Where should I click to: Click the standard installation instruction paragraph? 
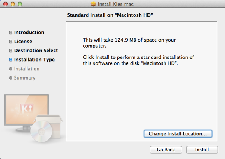tap(138, 60)
